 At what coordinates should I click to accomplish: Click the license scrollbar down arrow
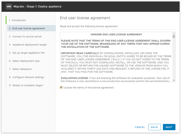(x=174, y=80)
